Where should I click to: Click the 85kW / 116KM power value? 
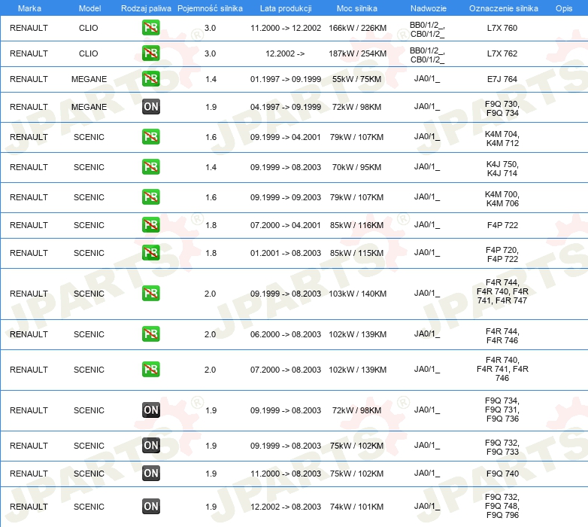(x=356, y=225)
